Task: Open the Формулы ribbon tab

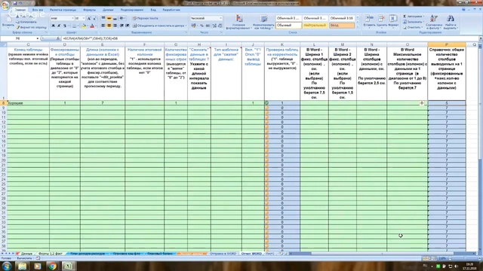Action: 89,10
